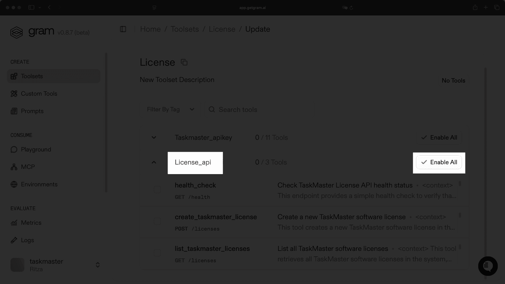Open the Environments page
505x284 pixels.
coord(39,184)
